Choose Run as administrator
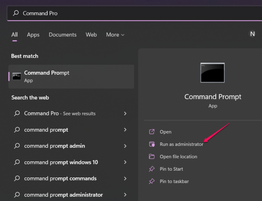The image size is (262, 201). pyautogui.click(x=182, y=144)
